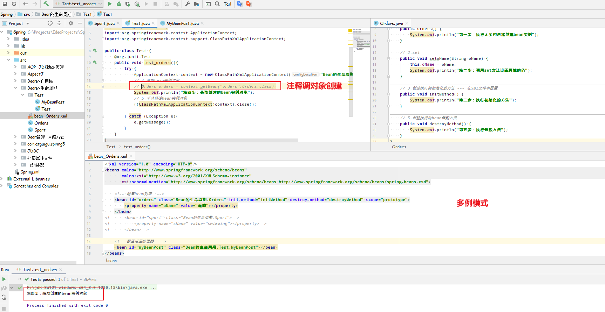This screenshot has height=312, width=605.
Task: Run Test.test_orders with the green play icon
Action: [x=110, y=4]
